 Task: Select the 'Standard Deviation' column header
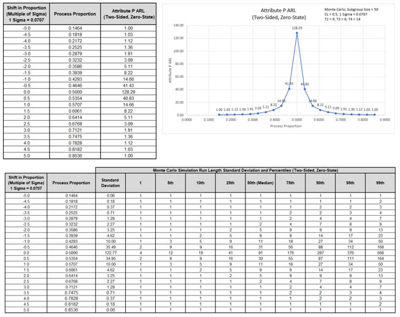[110, 182]
